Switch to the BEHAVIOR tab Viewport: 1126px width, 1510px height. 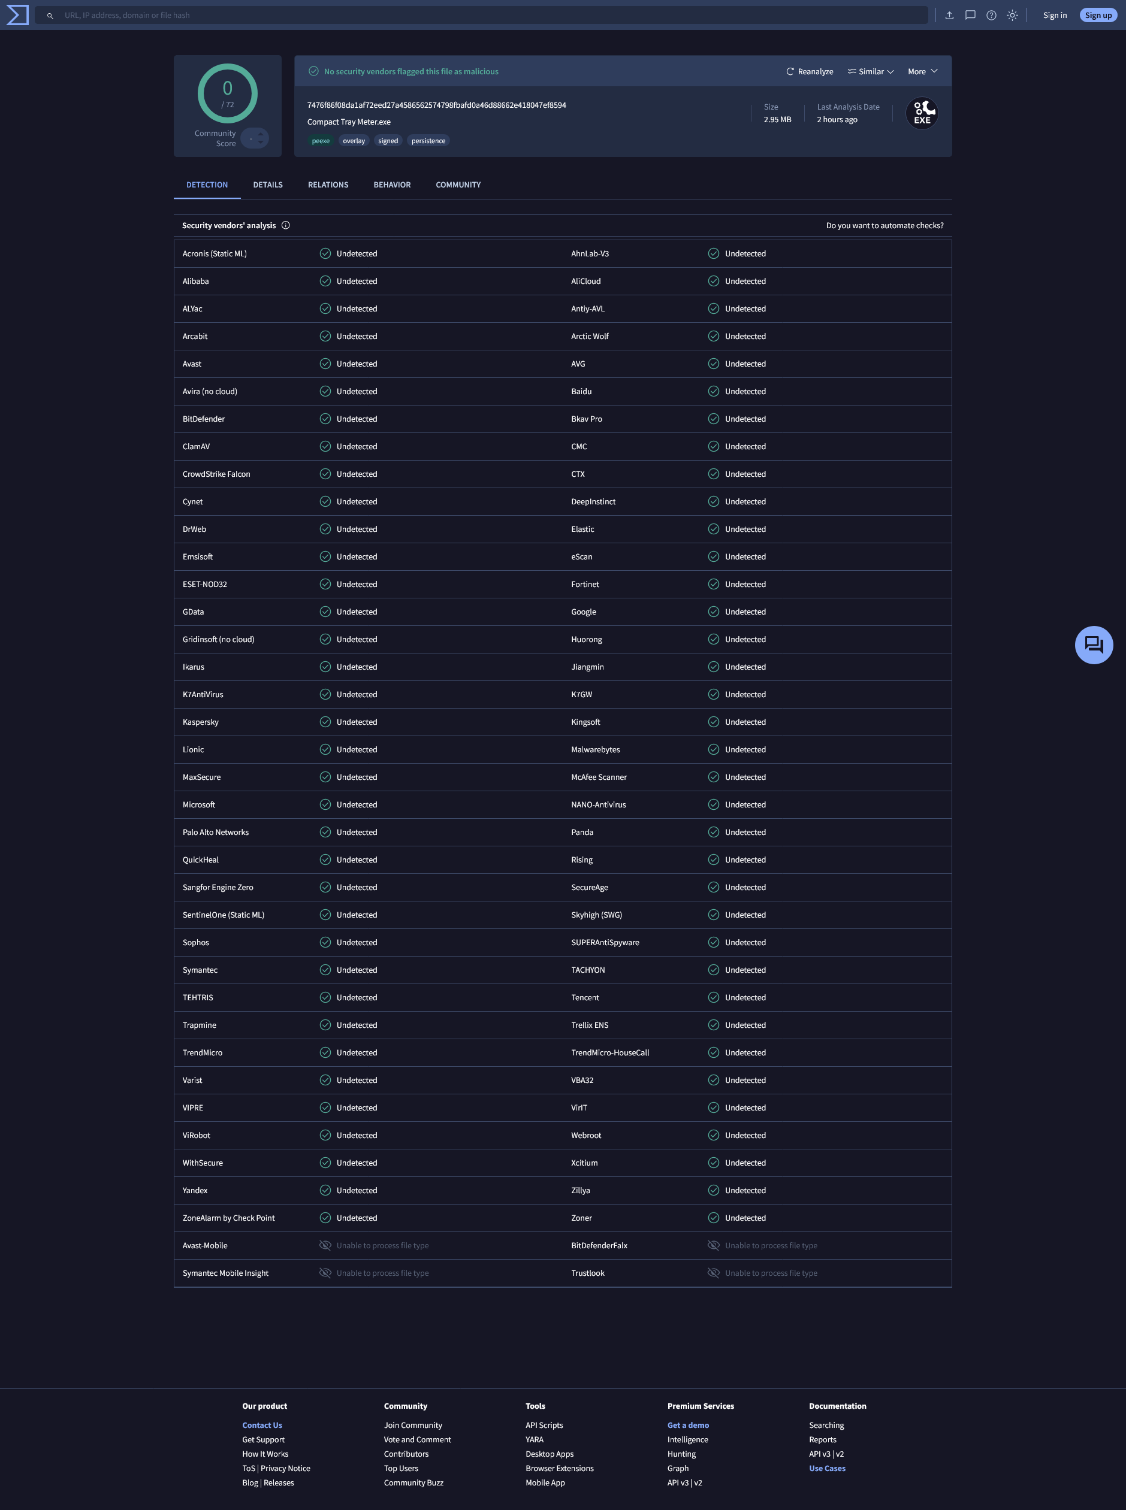pos(392,184)
